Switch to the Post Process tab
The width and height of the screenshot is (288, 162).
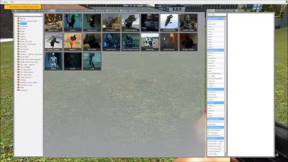pyautogui.click(x=112, y=11)
